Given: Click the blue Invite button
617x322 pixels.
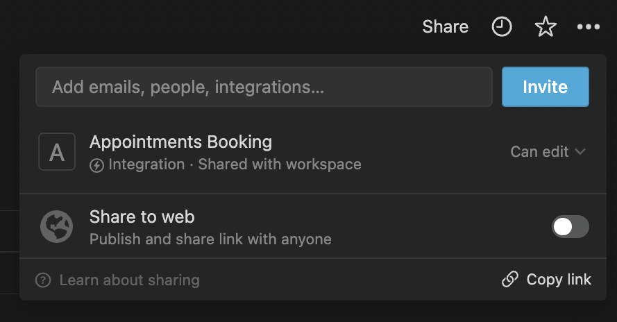Looking at the screenshot, I should tap(546, 87).
